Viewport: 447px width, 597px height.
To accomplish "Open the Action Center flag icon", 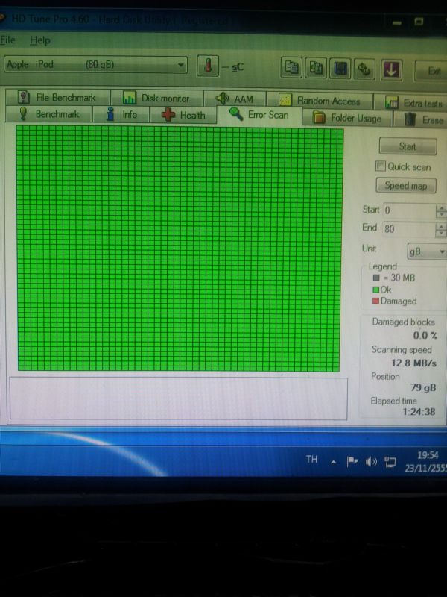I will [x=353, y=462].
